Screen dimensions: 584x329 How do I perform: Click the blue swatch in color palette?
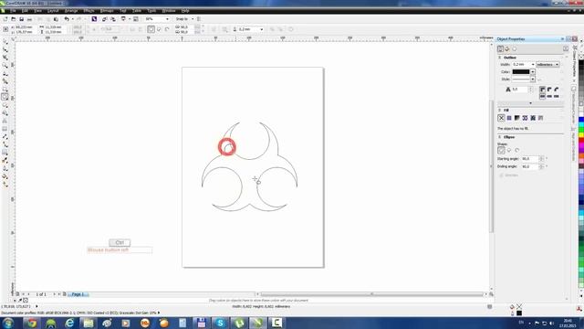(581, 120)
